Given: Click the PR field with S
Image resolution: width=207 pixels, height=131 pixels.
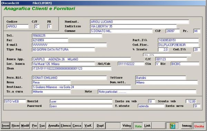Looking at the screenshot, I should 49,27.
